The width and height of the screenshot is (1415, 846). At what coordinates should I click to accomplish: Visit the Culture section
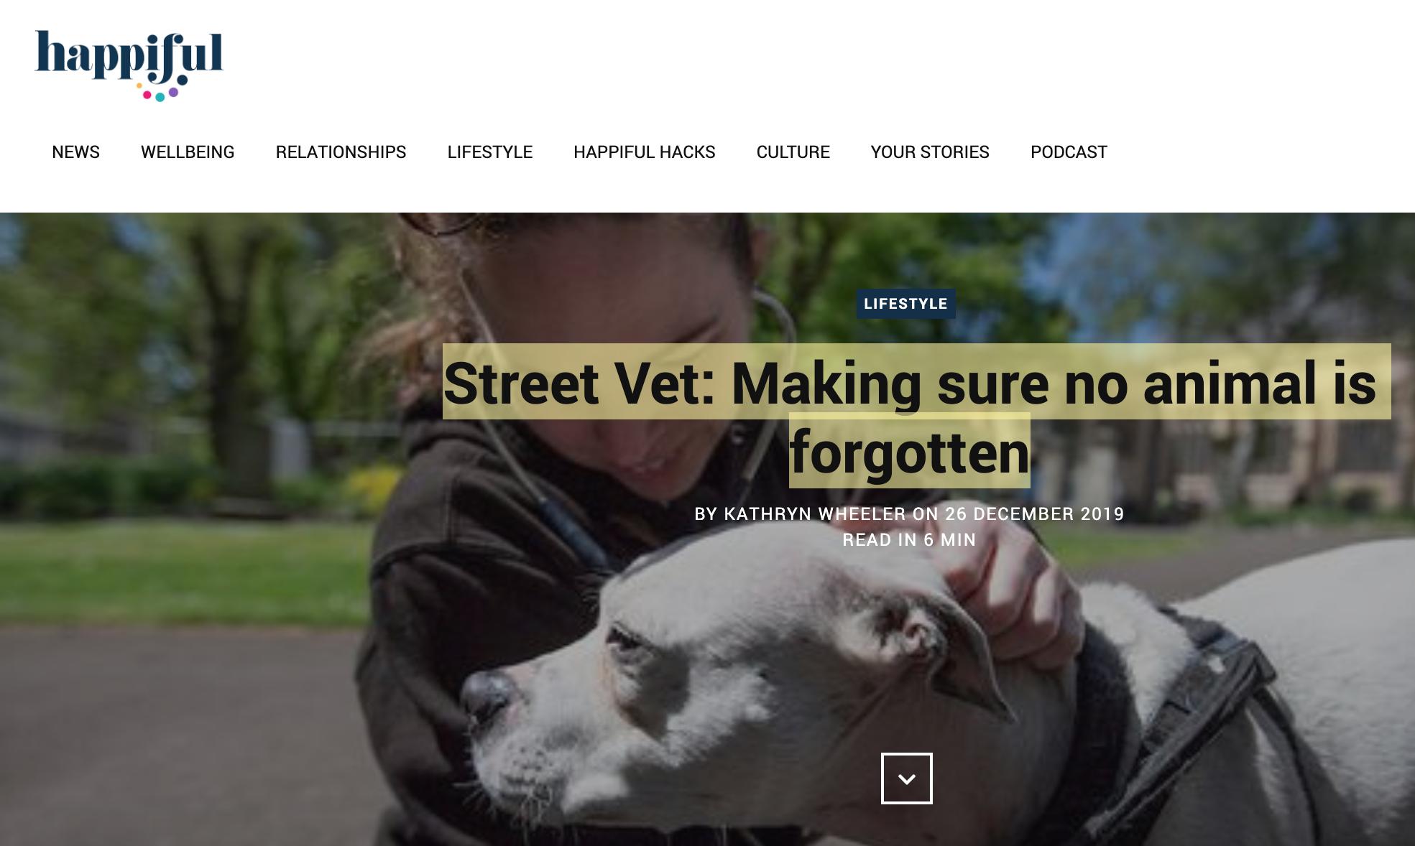pyautogui.click(x=793, y=152)
